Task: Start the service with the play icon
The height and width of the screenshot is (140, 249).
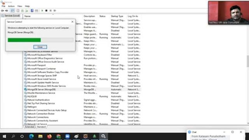Action: [x=42, y=10]
